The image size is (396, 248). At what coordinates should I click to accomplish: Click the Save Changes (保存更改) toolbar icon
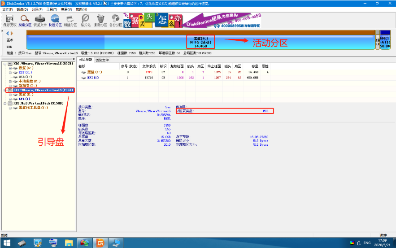point(9,20)
